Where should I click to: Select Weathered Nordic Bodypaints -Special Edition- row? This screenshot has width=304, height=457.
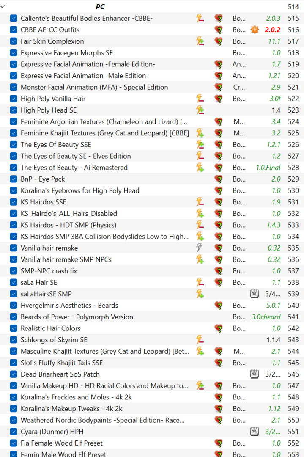(152, 420)
